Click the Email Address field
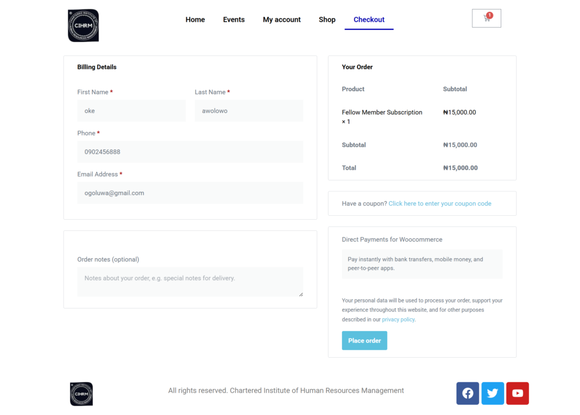Viewport: 580px width, 415px height. pyautogui.click(x=190, y=193)
